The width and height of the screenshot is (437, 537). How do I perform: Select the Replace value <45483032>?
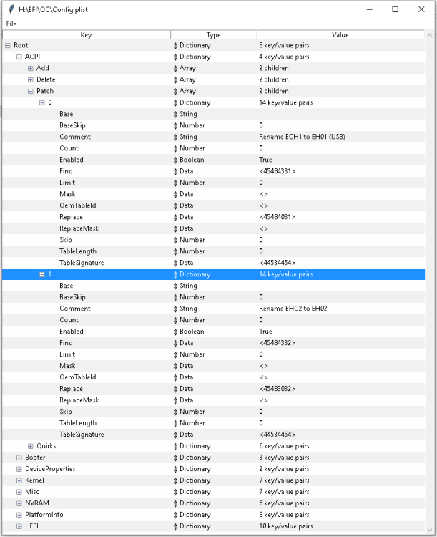pos(278,389)
